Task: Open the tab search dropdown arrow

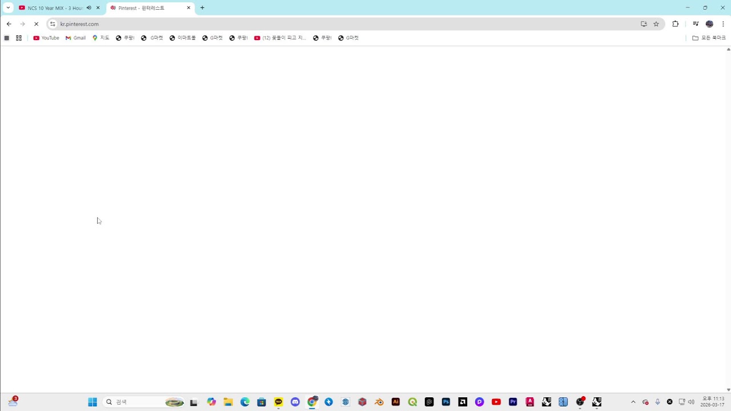Action: pyautogui.click(x=8, y=8)
